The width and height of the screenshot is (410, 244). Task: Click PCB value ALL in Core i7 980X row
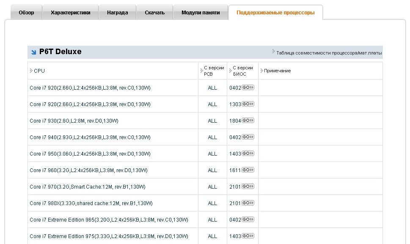(x=212, y=203)
